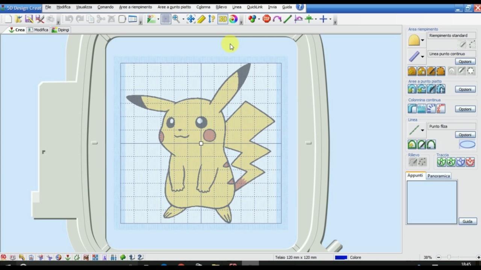This screenshot has width=481, height=270.
Task: Select the yellow ruler measure tool
Action: coord(201,19)
